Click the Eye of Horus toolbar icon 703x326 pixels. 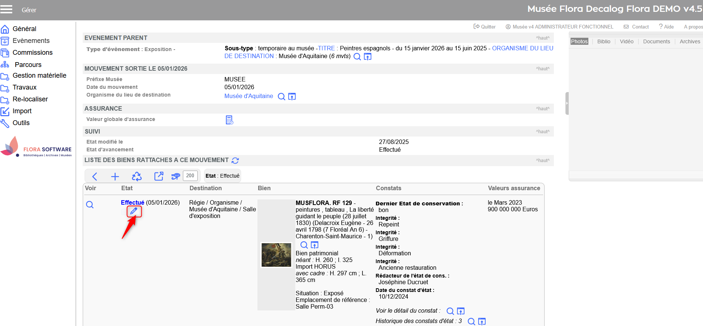175,177
